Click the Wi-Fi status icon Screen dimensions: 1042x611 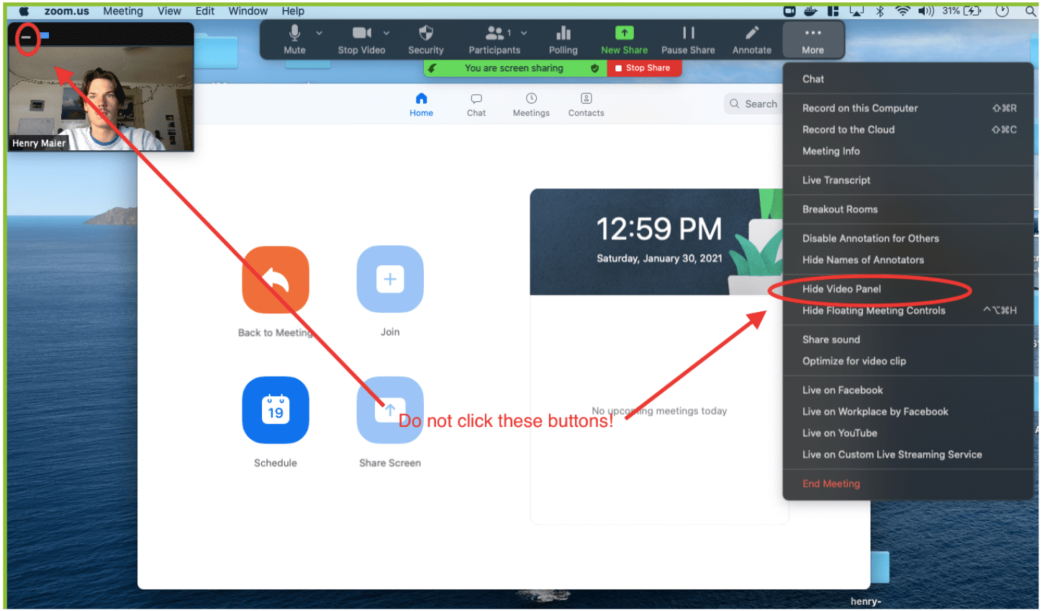(x=902, y=11)
